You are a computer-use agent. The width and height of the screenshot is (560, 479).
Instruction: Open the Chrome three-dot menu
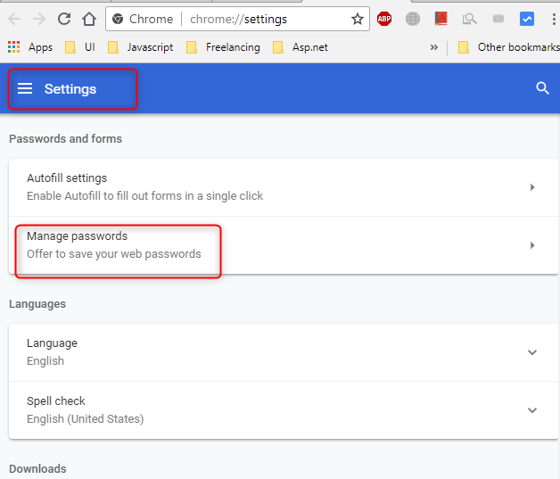[551, 19]
